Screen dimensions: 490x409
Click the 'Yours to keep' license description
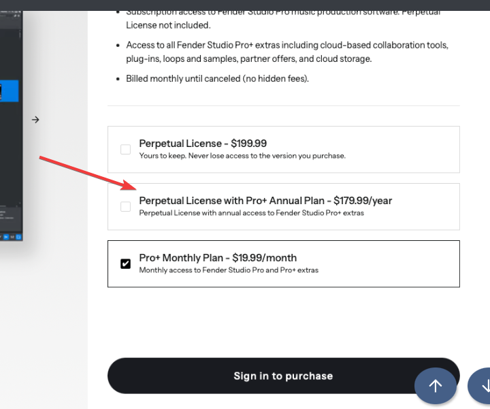(x=242, y=156)
